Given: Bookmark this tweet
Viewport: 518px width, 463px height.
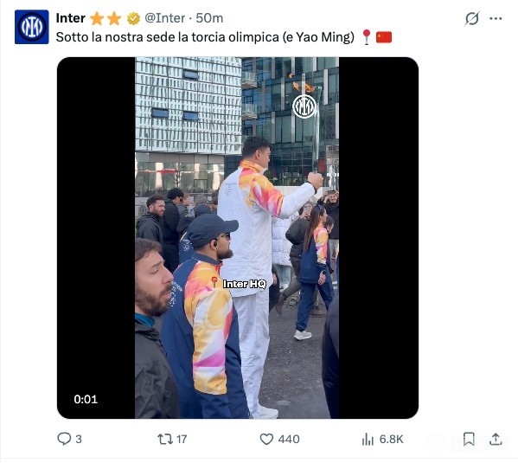Looking at the screenshot, I should pos(469,439).
